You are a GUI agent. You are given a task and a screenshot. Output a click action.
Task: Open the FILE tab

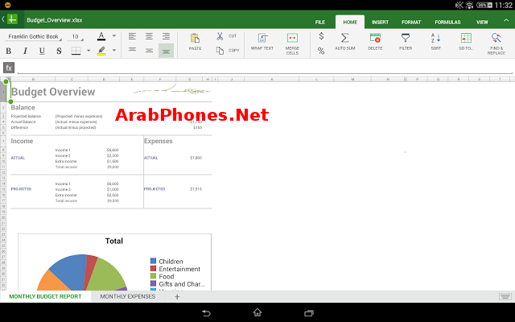[x=320, y=23]
